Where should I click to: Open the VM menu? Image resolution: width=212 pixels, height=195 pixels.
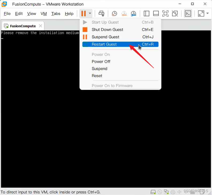(44, 14)
